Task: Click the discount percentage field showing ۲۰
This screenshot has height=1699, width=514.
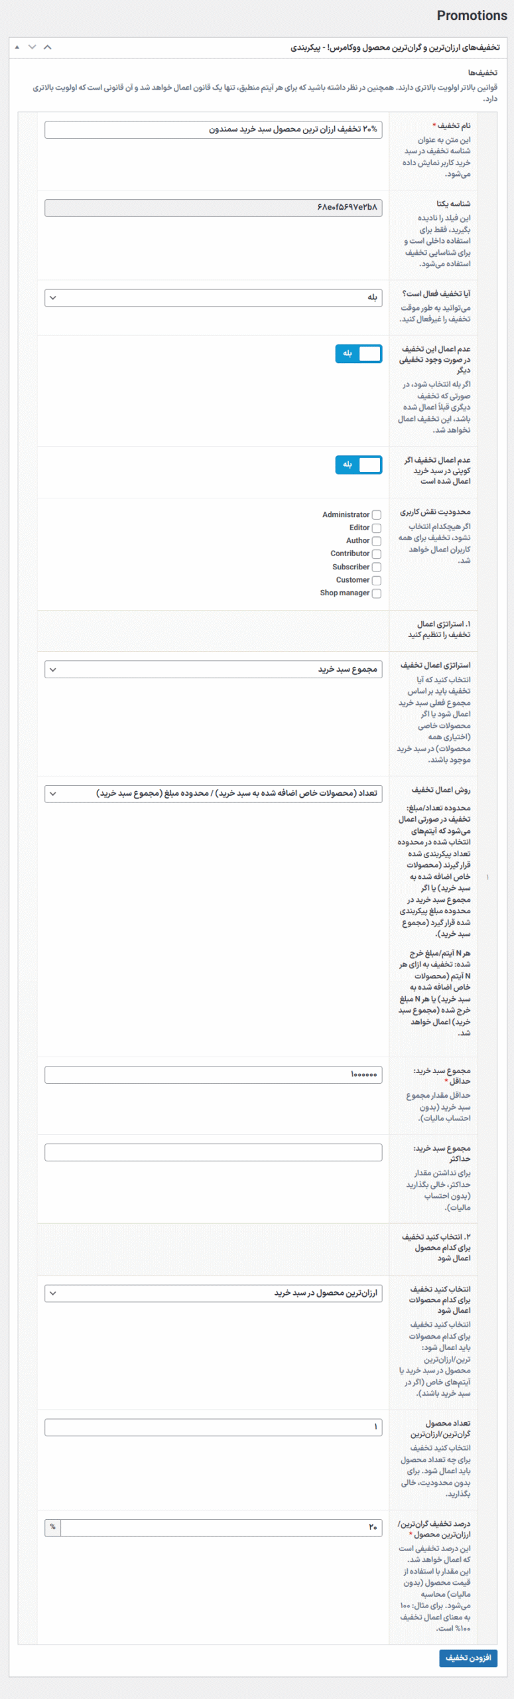Action: click(222, 1527)
